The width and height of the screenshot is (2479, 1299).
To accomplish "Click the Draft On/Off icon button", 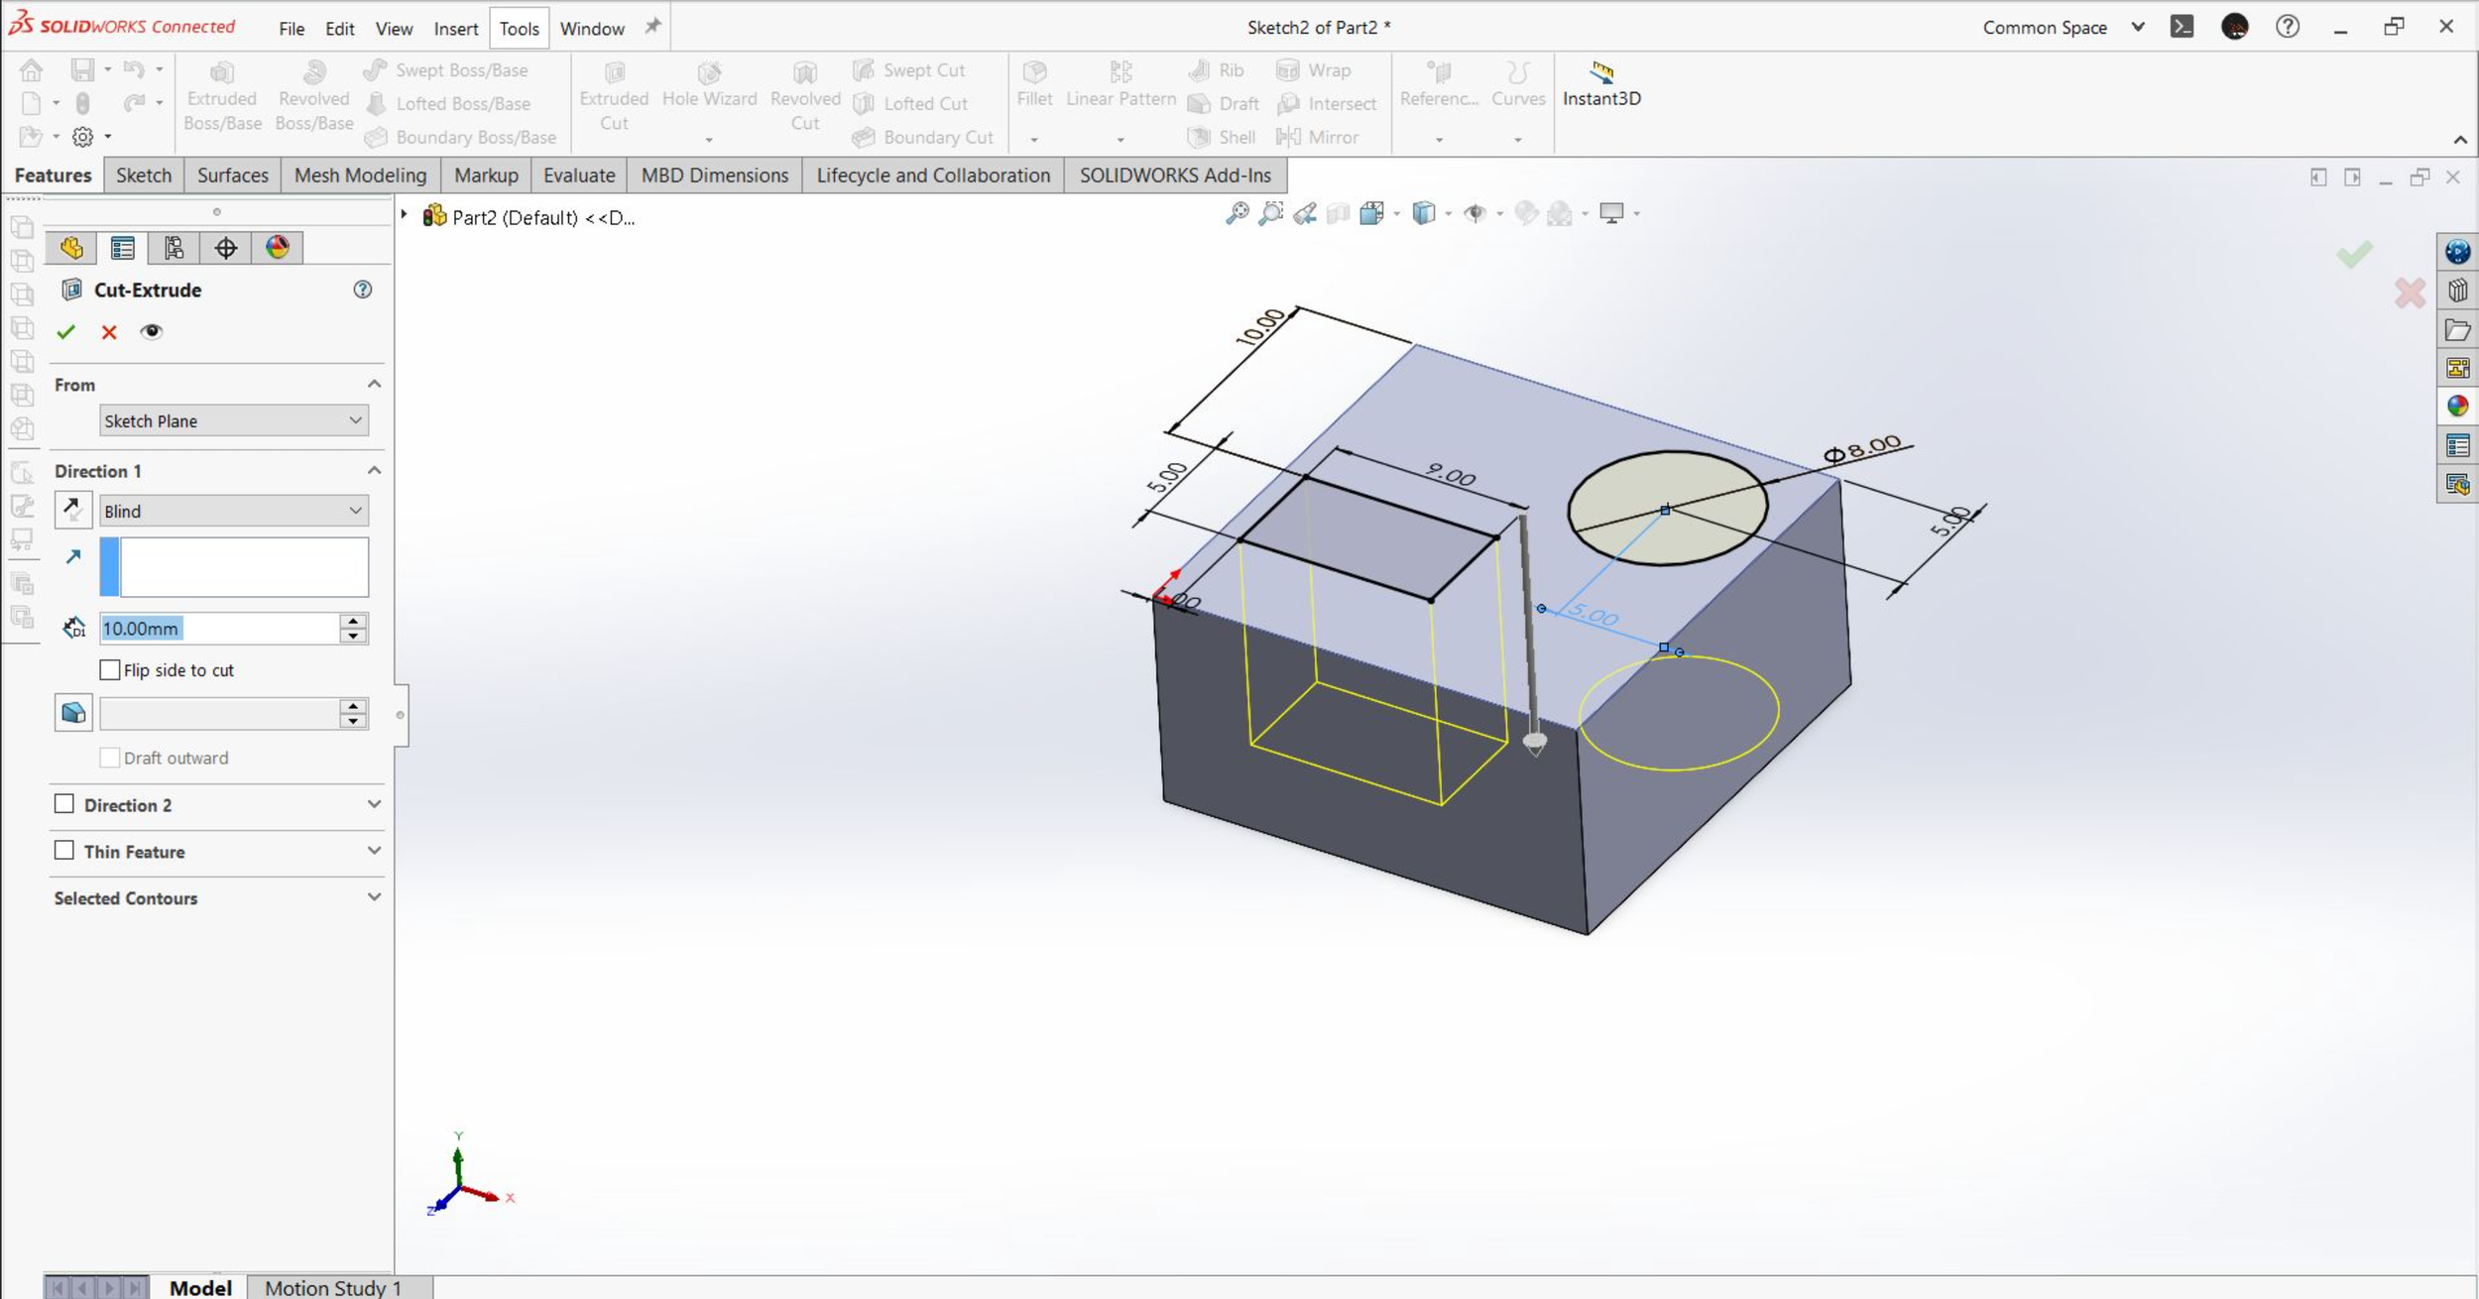I will point(72,713).
